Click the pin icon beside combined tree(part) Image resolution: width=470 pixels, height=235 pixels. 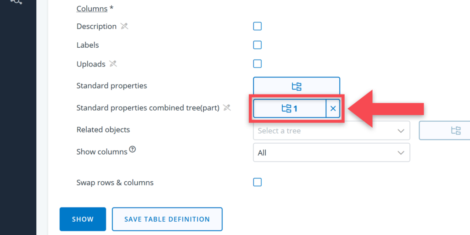tap(227, 107)
